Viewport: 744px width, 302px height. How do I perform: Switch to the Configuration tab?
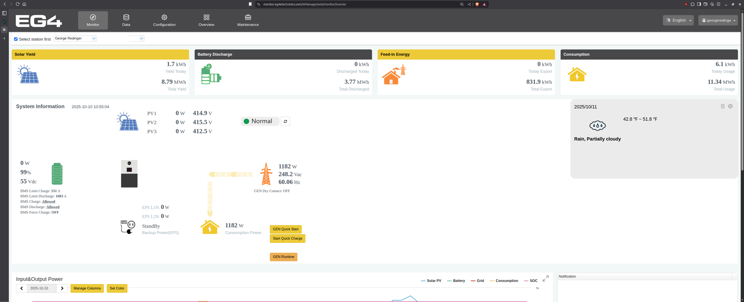[x=164, y=20]
